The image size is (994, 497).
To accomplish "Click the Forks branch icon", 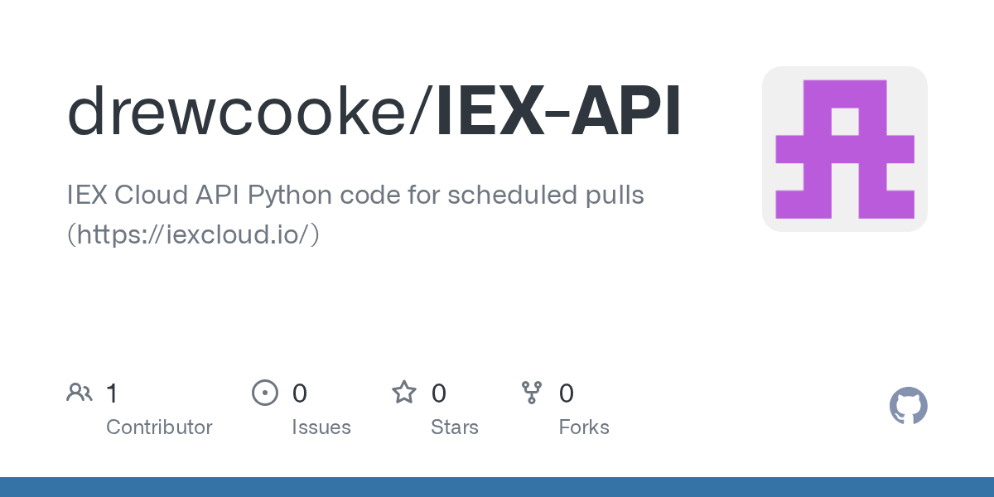I will (531, 393).
